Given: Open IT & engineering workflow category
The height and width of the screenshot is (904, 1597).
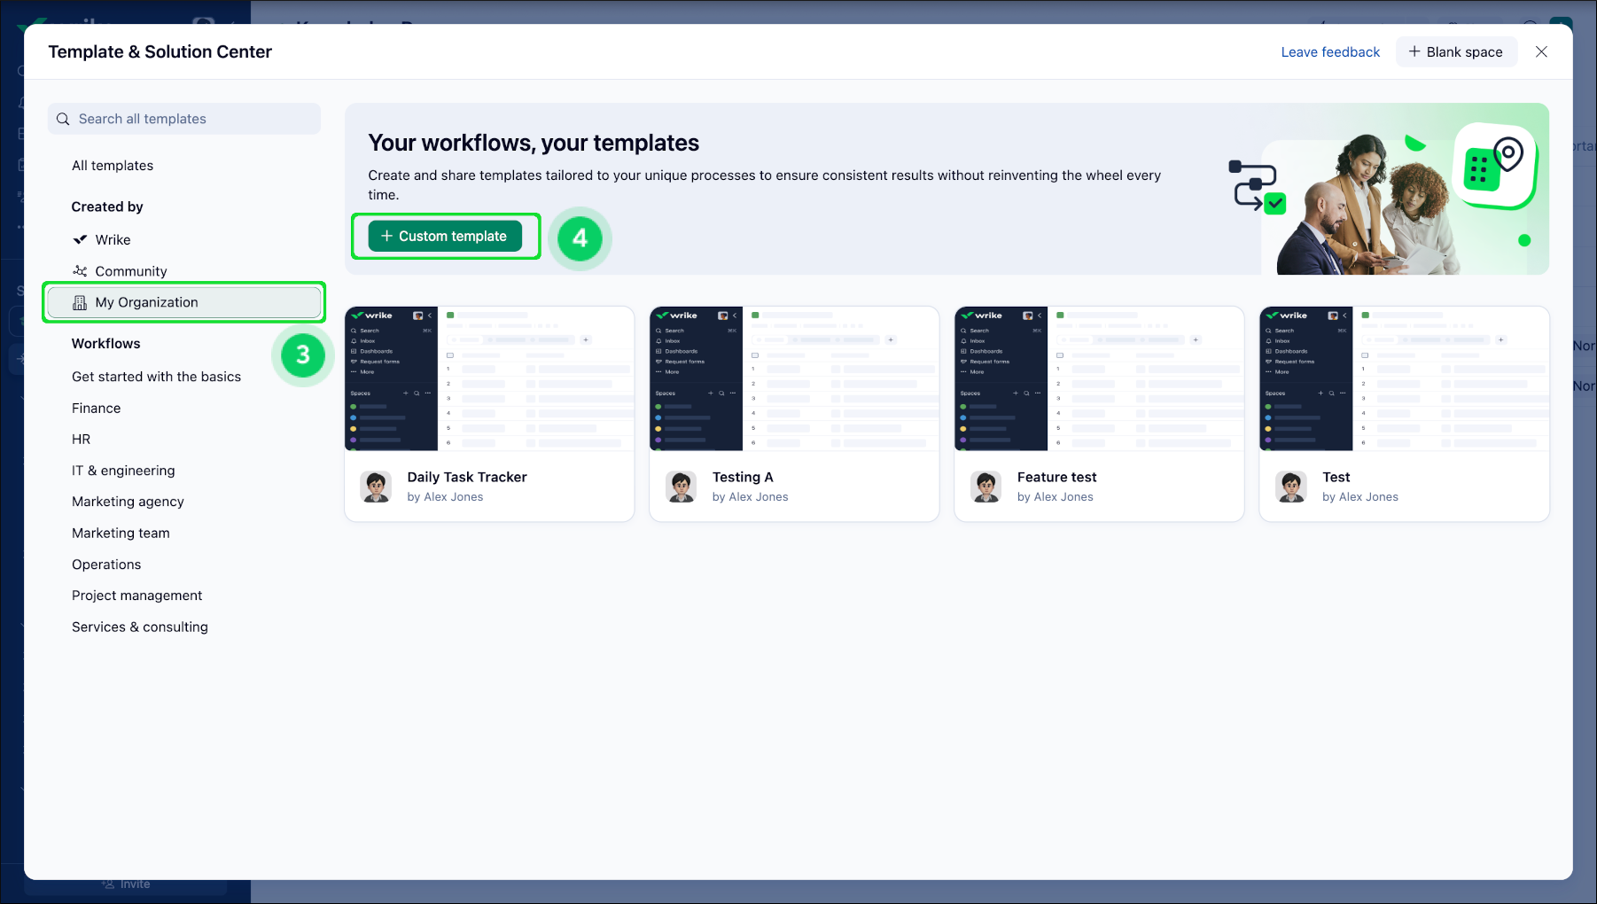Looking at the screenshot, I should (123, 471).
